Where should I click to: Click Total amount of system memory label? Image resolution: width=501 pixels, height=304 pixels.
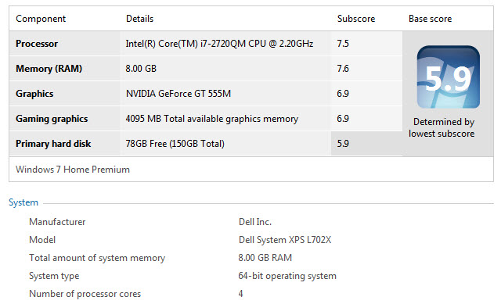point(97,258)
